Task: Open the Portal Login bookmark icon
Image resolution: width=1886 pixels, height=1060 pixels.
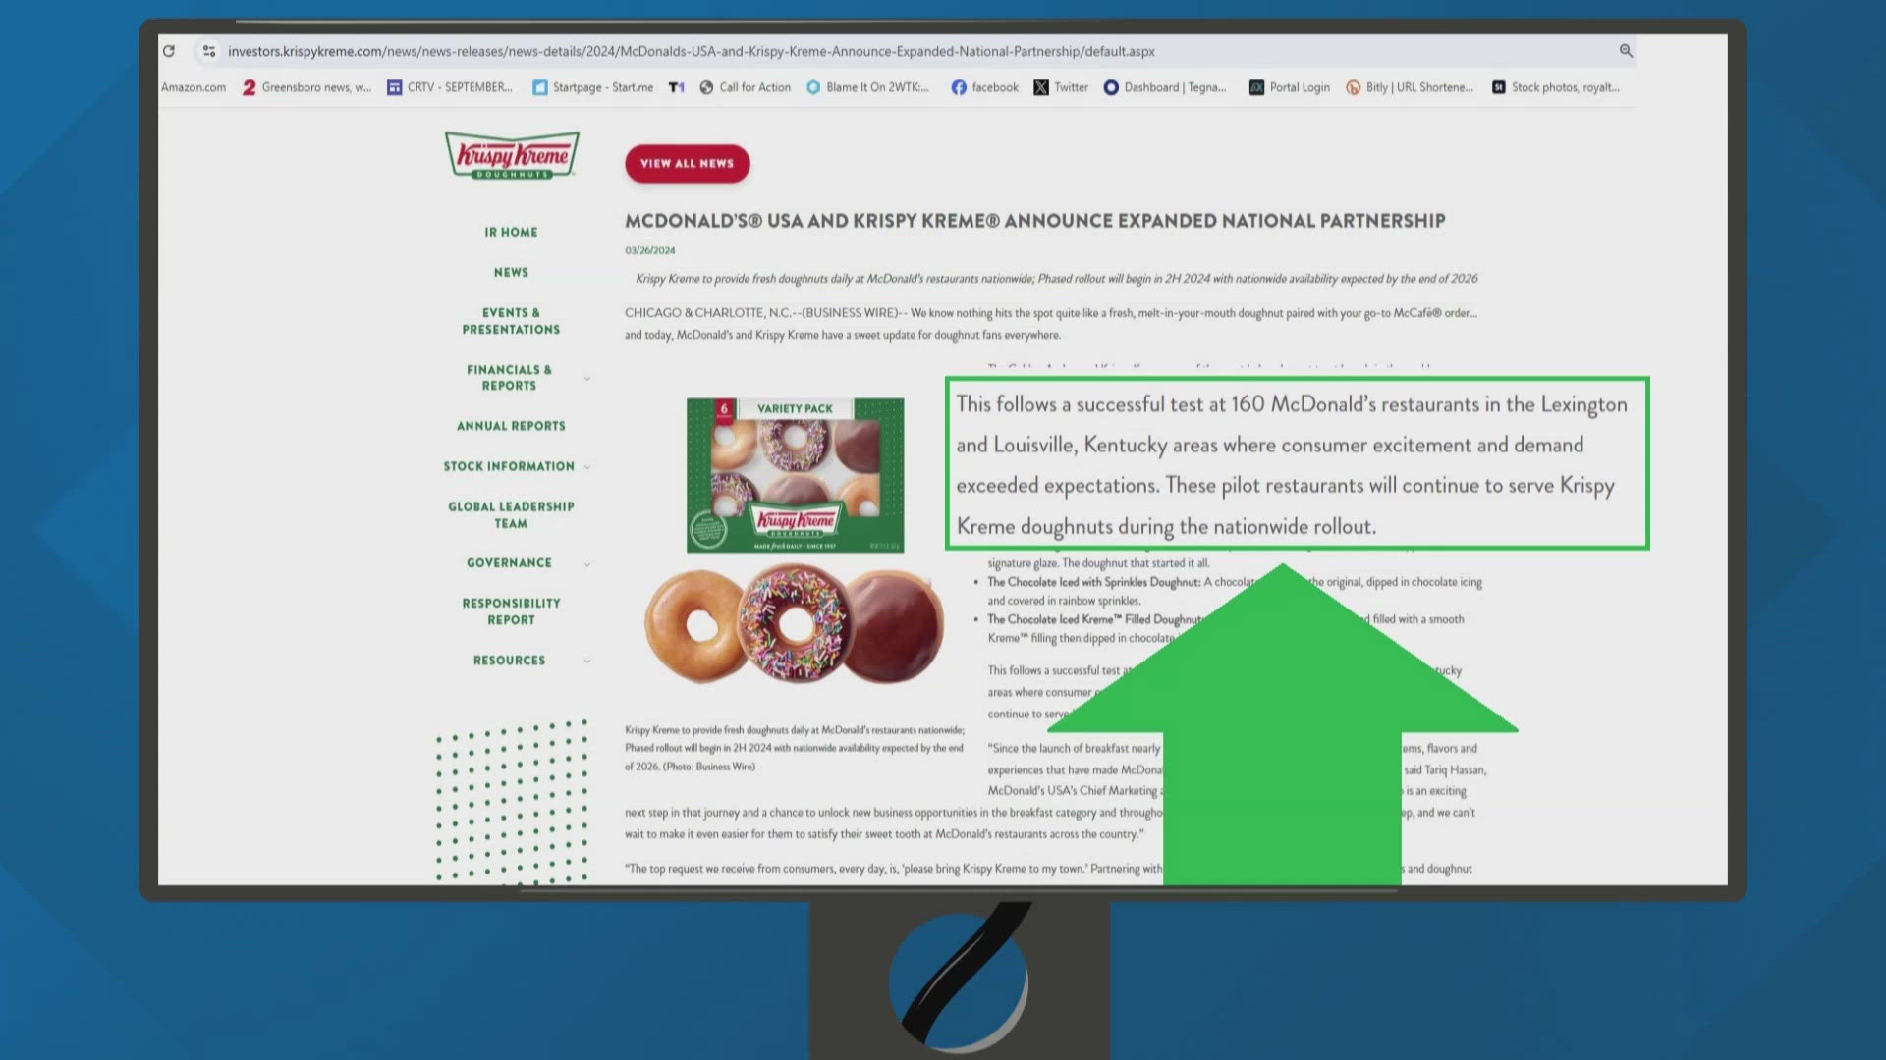Action: pyautogui.click(x=1256, y=87)
